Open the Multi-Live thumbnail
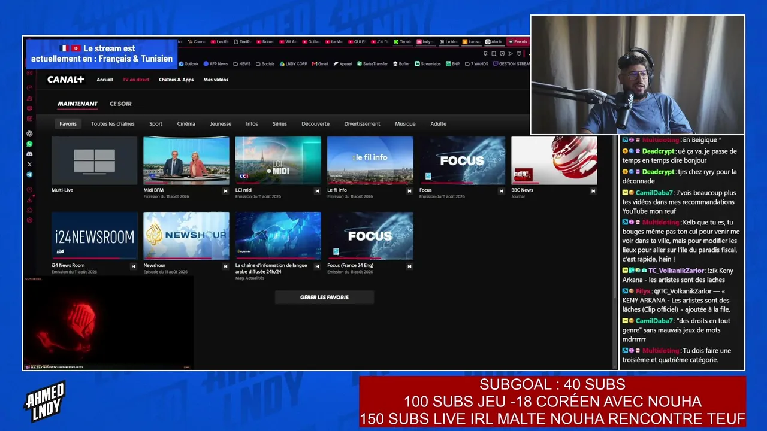The image size is (767, 431). tap(94, 160)
